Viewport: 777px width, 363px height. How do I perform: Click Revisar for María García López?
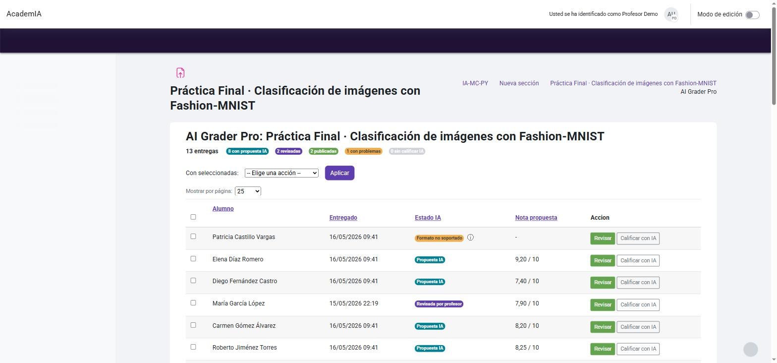click(x=603, y=305)
